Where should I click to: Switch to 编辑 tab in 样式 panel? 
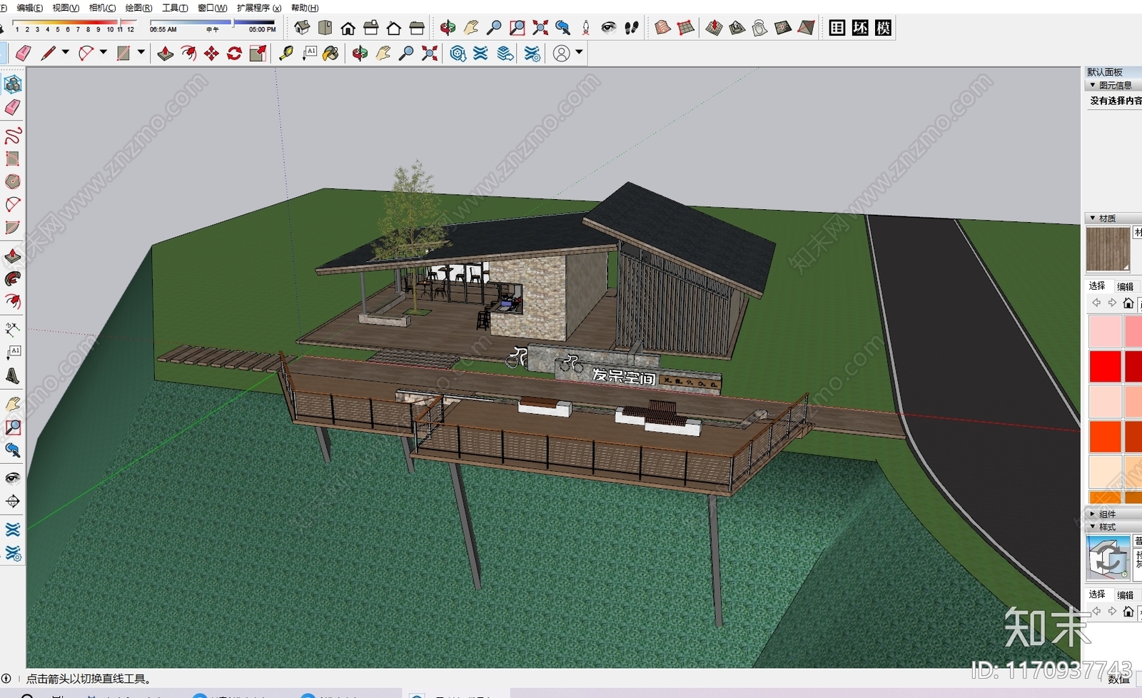[1126, 595]
